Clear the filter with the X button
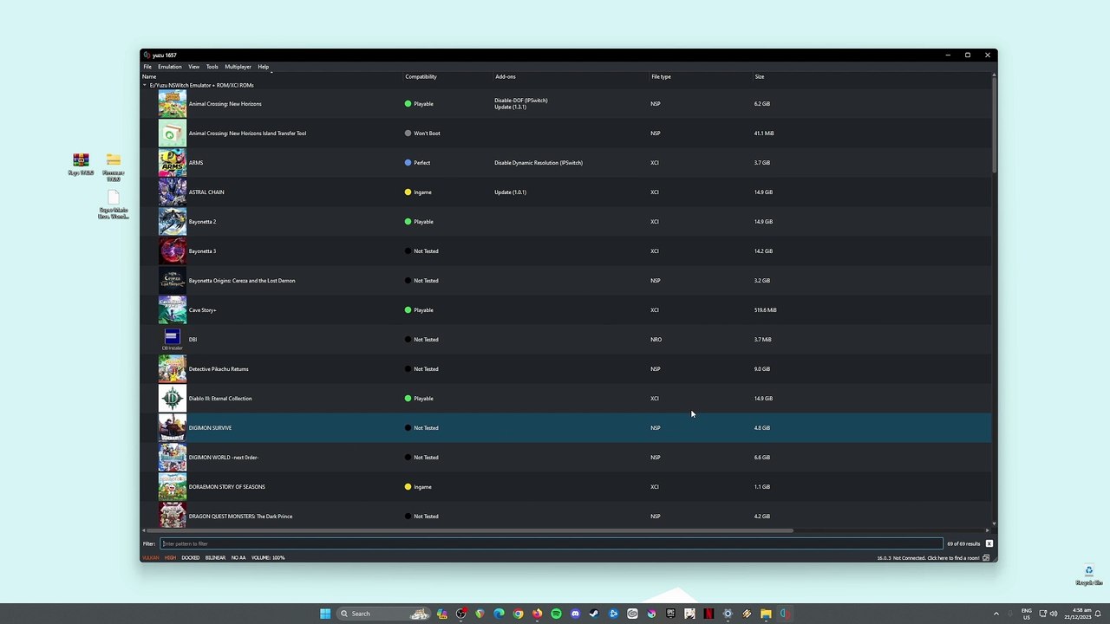 [989, 543]
